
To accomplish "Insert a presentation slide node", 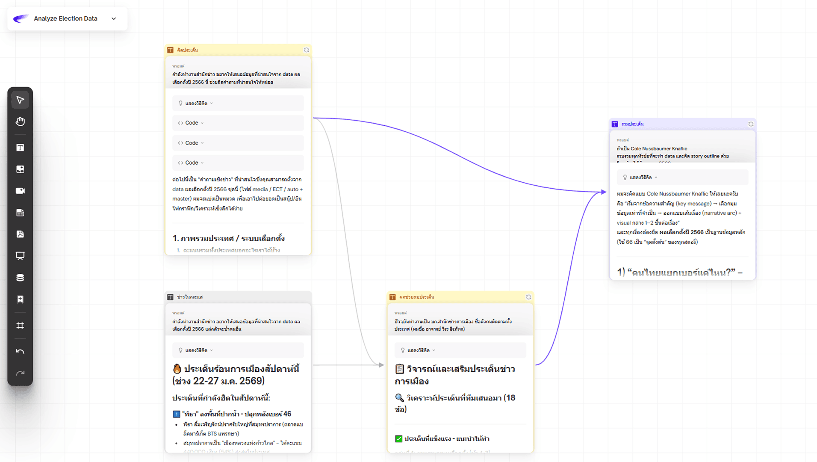I will [x=20, y=256].
